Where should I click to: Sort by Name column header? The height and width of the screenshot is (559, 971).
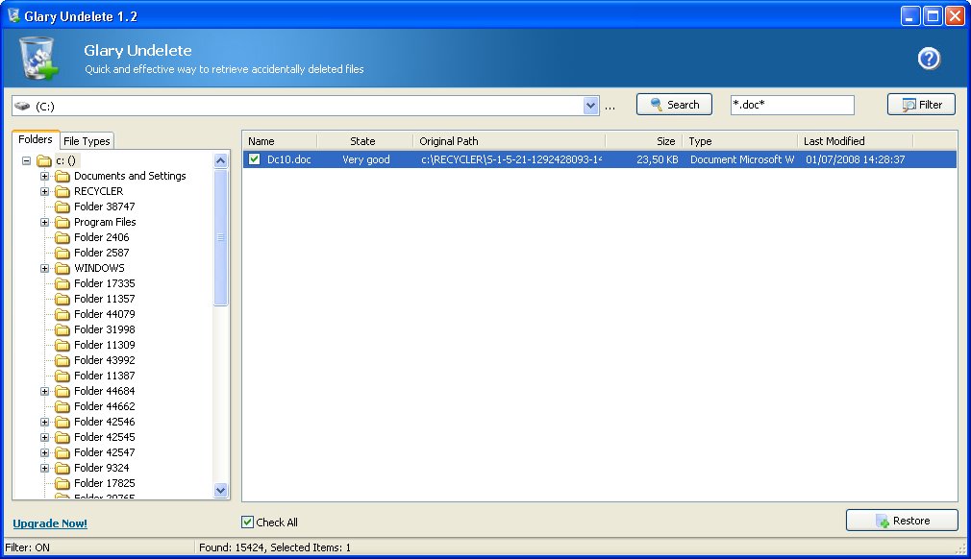click(x=280, y=141)
